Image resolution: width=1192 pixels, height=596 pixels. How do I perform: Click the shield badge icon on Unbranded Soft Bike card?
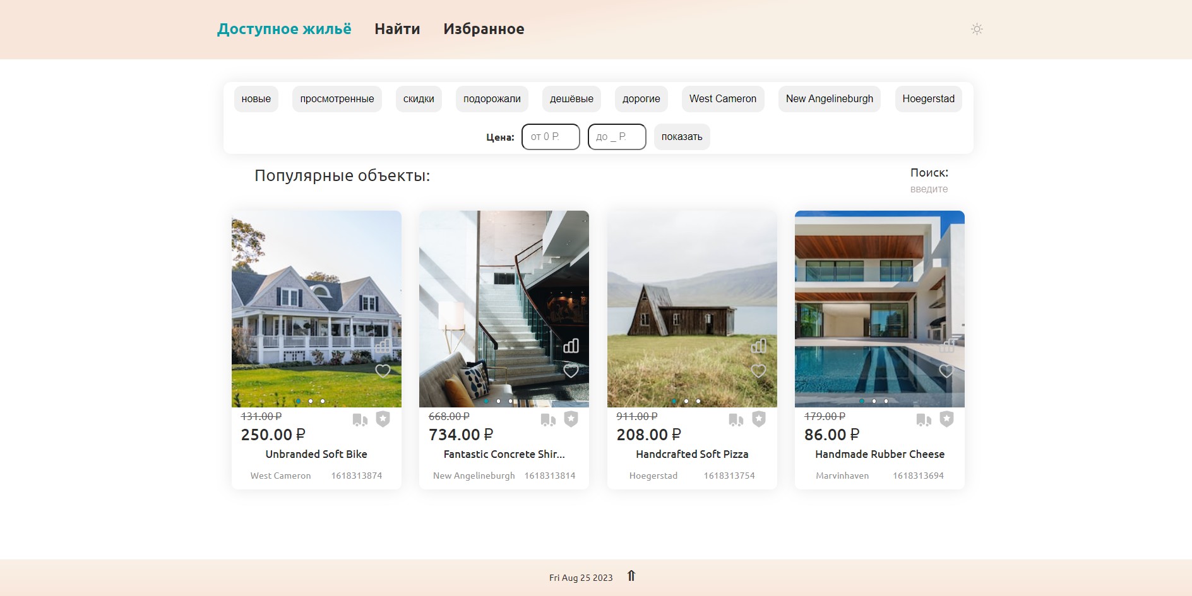(381, 419)
